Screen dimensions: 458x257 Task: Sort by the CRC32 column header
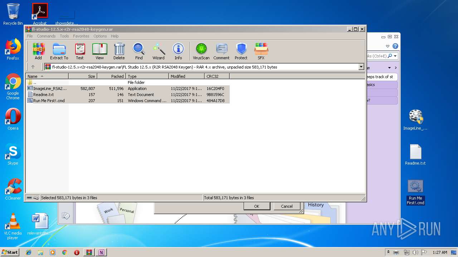tap(217, 76)
